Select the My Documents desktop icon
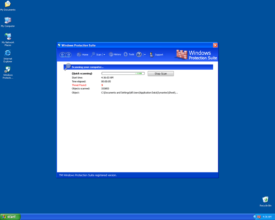The width and height of the screenshot is (275, 220). click(x=8, y=5)
